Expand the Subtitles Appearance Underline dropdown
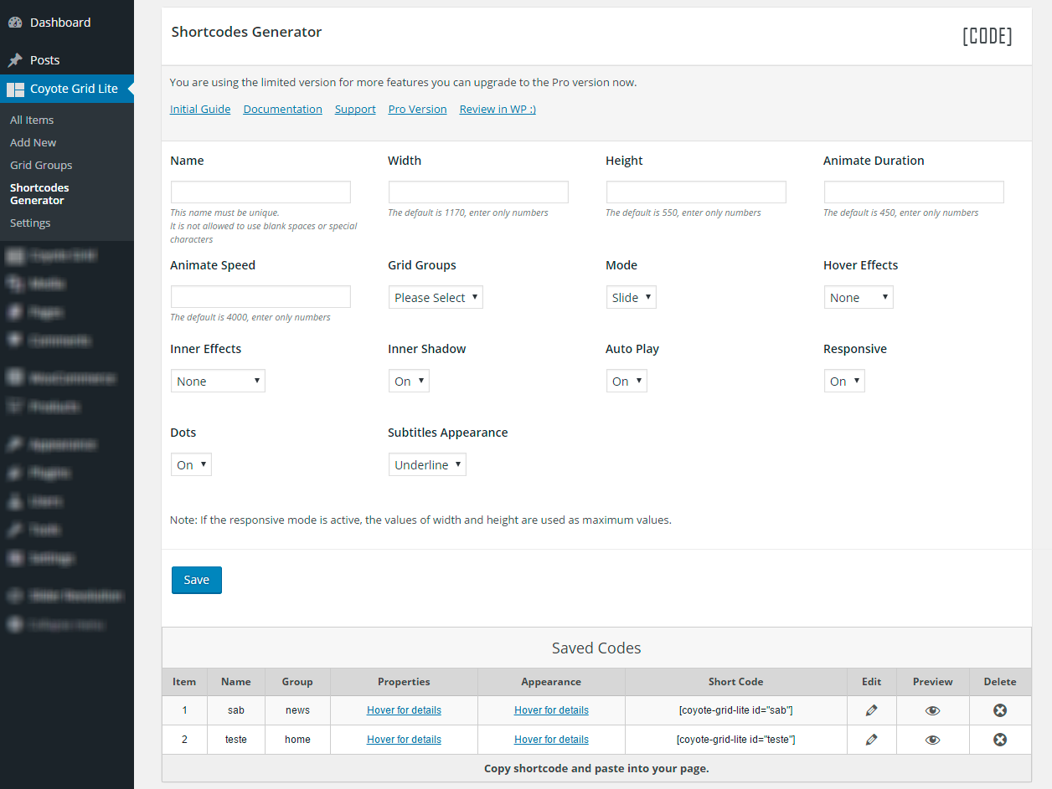Image resolution: width=1052 pixels, height=789 pixels. [427, 465]
